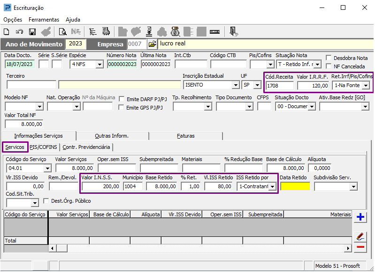Open the document search magnifier icon
Screen dimensions: 375x272
point(63,32)
